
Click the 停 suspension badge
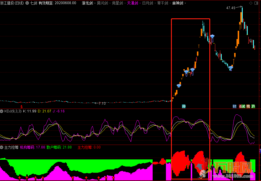(184, 106)
